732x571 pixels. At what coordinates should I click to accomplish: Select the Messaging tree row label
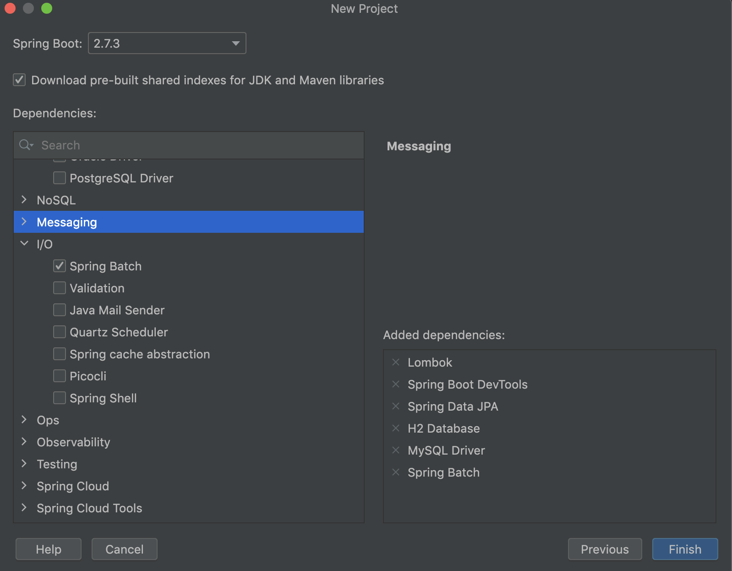click(67, 222)
